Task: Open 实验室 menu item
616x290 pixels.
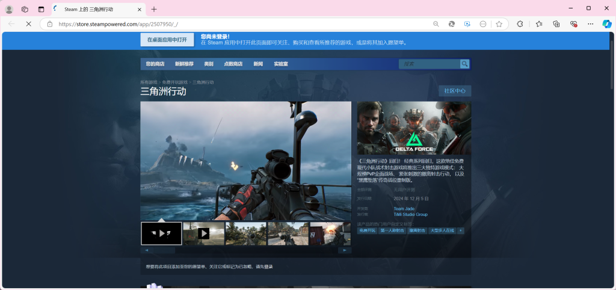Action: coord(281,64)
